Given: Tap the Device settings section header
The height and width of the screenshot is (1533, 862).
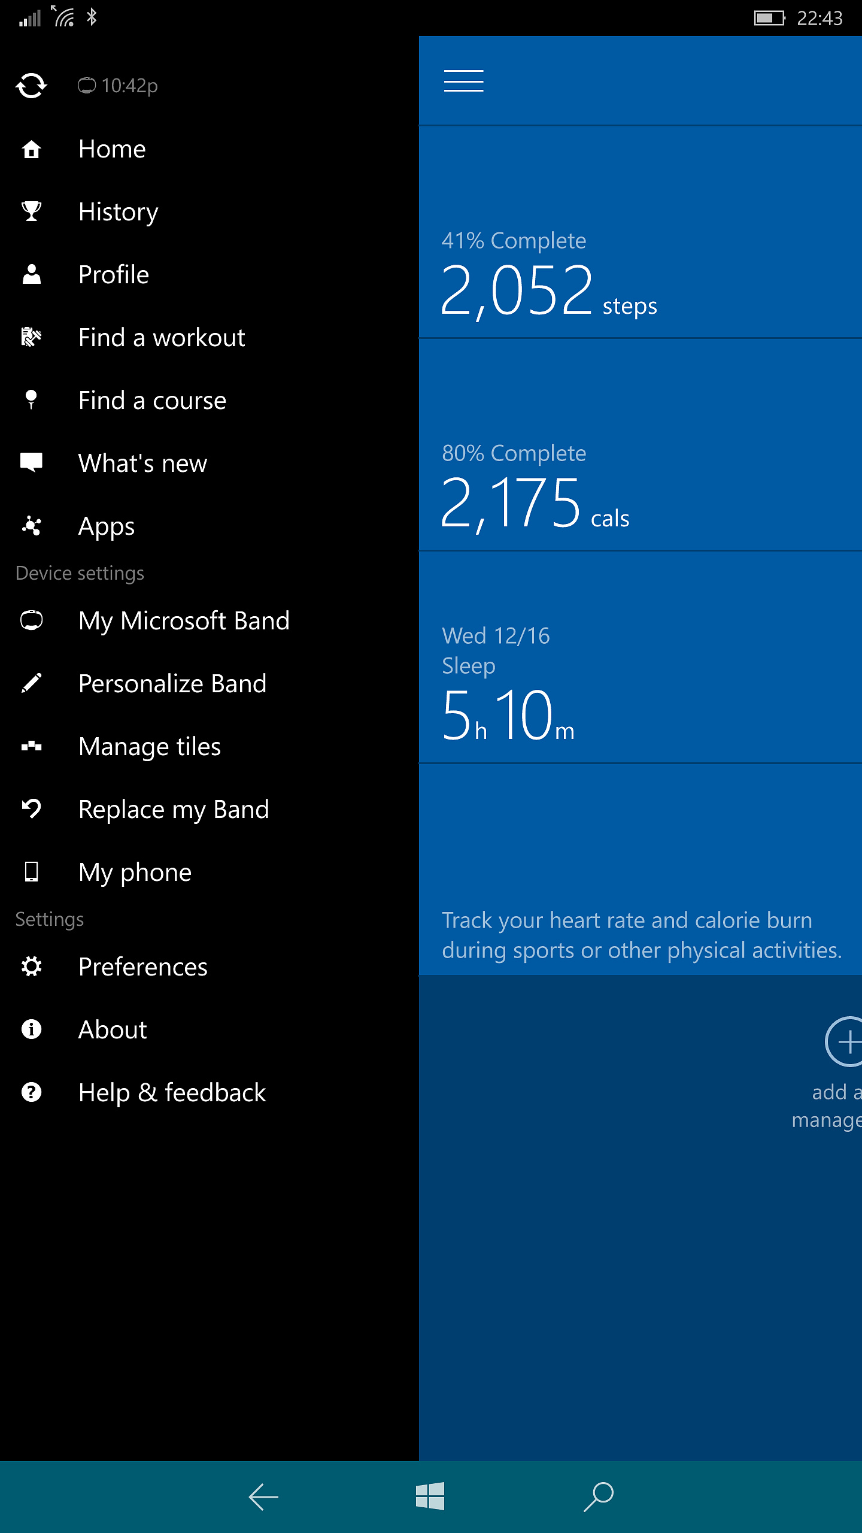Looking at the screenshot, I should [80, 573].
